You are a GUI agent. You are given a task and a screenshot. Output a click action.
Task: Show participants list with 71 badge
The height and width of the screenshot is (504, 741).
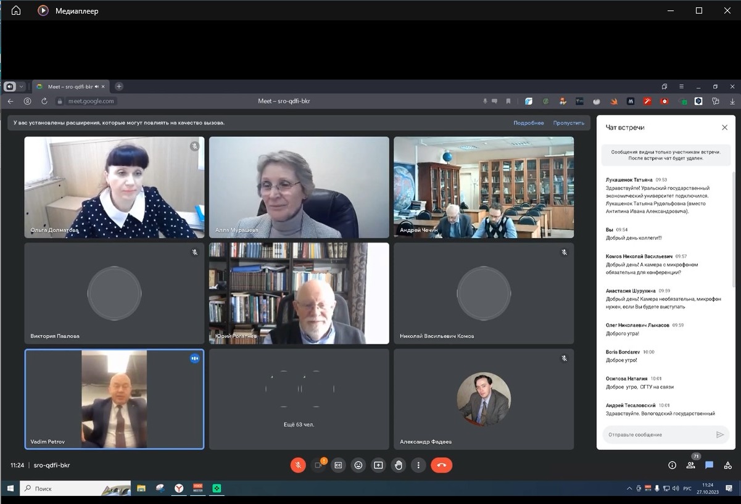[x=691, y=465]
